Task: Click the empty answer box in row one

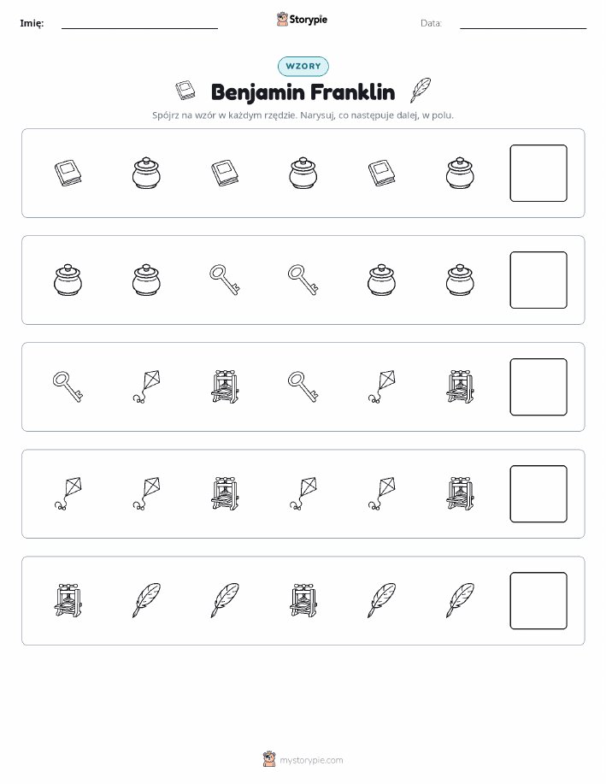Action: [538, 173]
